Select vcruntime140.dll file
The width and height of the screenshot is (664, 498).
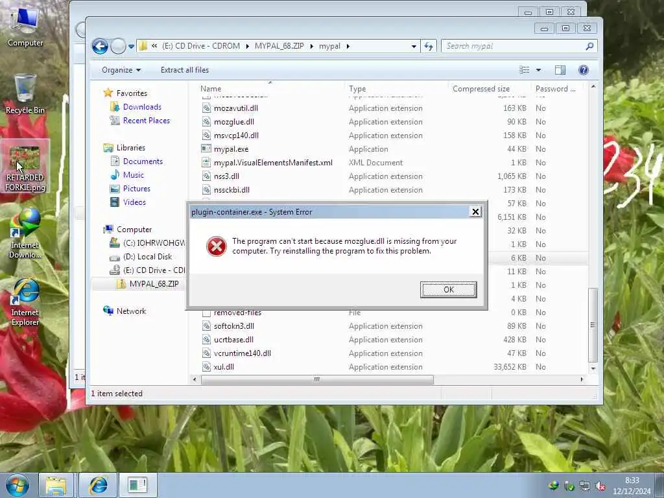tap(243, 353)
